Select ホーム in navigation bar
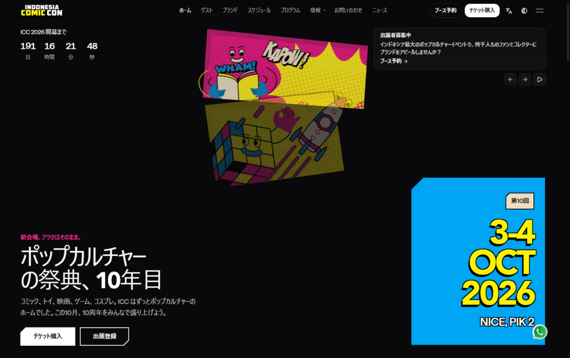Image resolution: width=570 pixels, height=358 pixels. coord(185,11)
